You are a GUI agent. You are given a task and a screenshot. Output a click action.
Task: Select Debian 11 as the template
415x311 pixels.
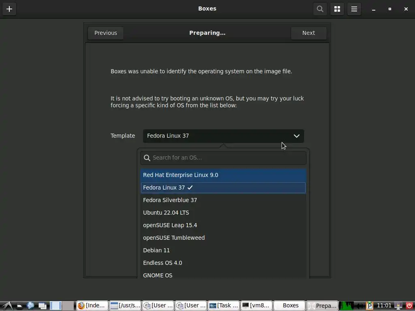click(223, 250)
